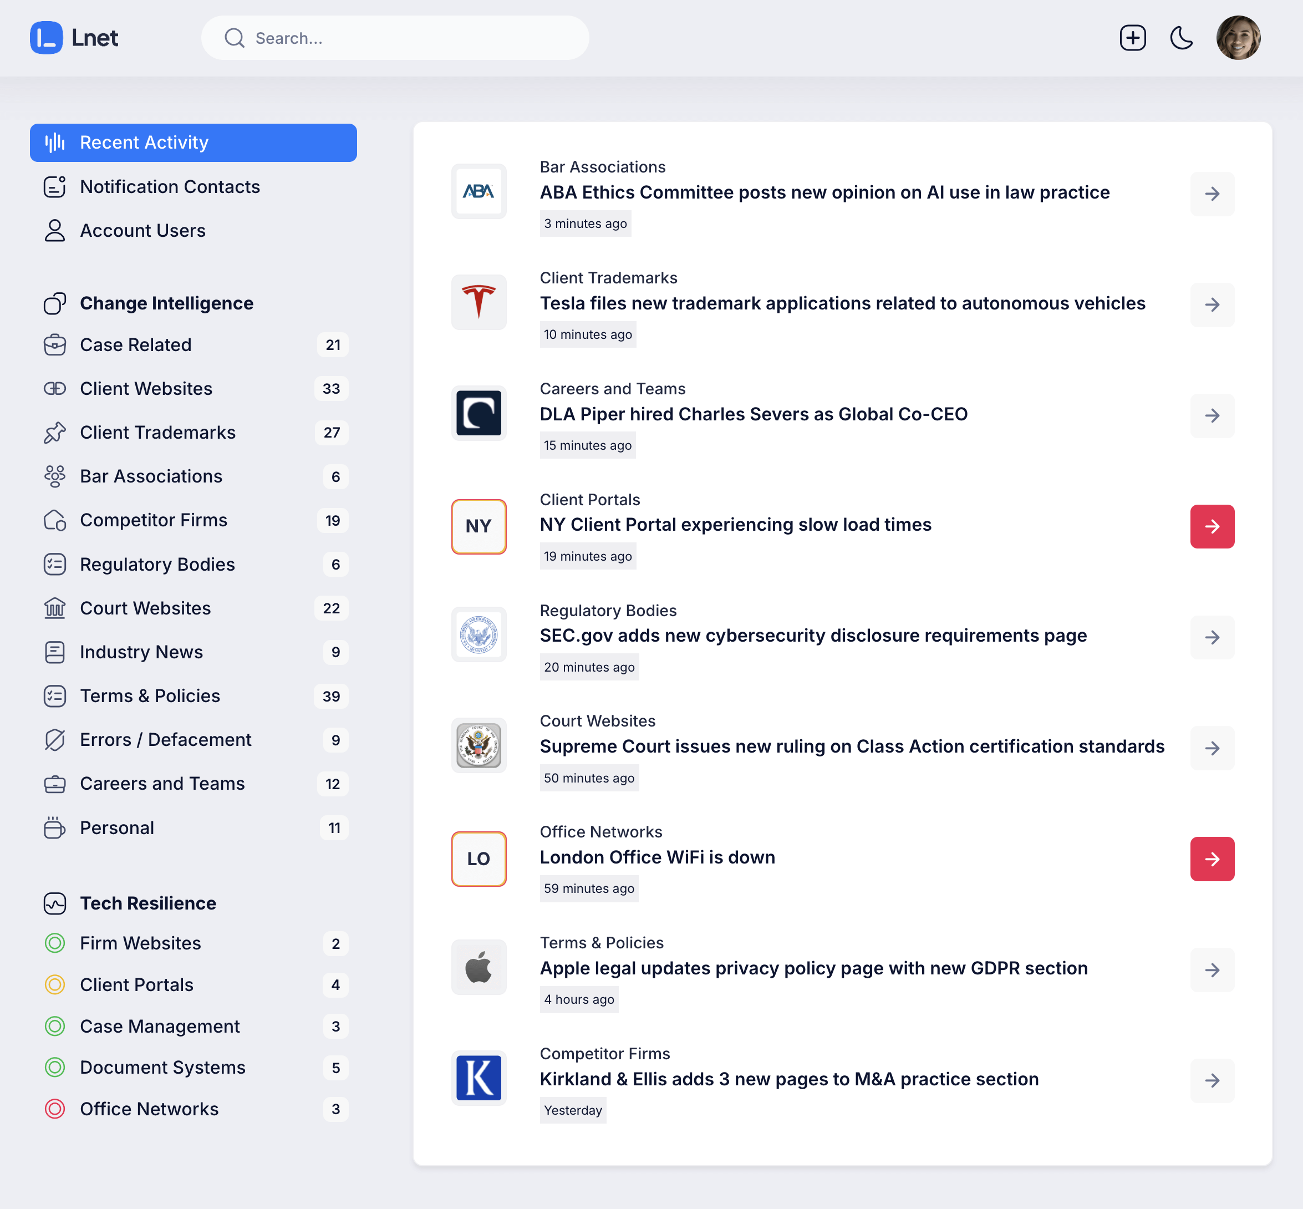The width and height of the screenshot is (1303, 1209).
Task: Select Account Users menu item
Action: (142, 231)
